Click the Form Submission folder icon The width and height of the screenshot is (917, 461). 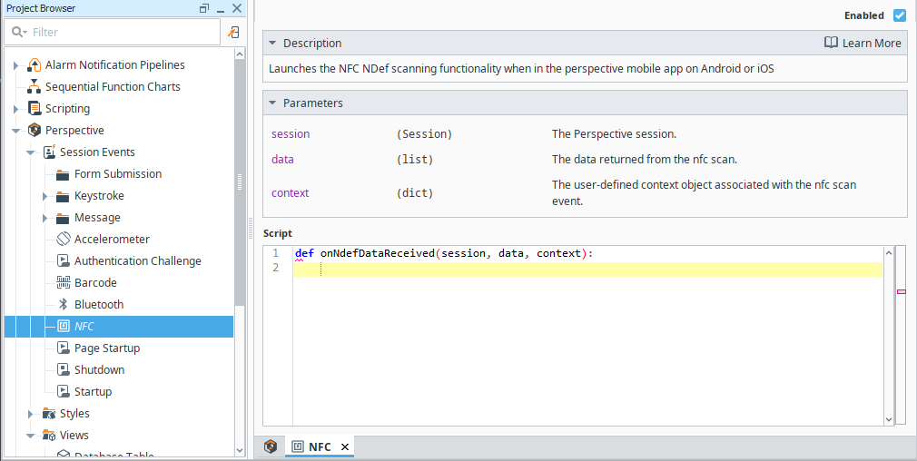pos(63,174)
